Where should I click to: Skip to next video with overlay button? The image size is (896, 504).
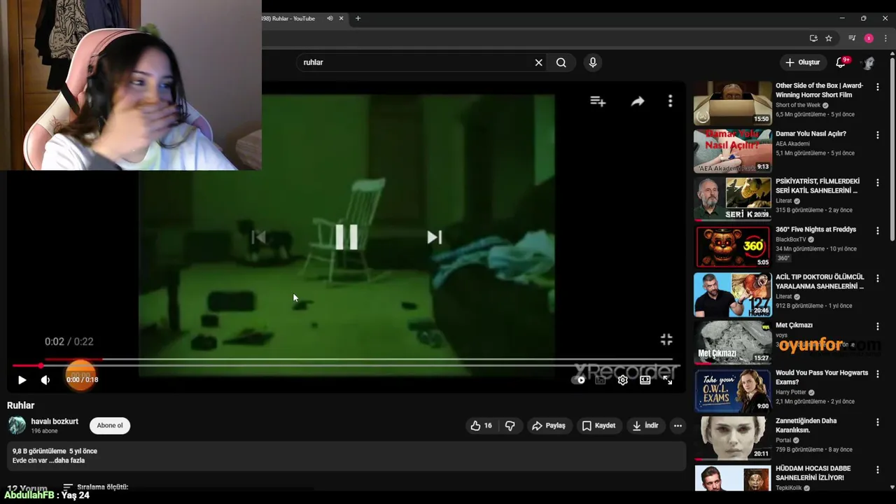coord(435,237)
